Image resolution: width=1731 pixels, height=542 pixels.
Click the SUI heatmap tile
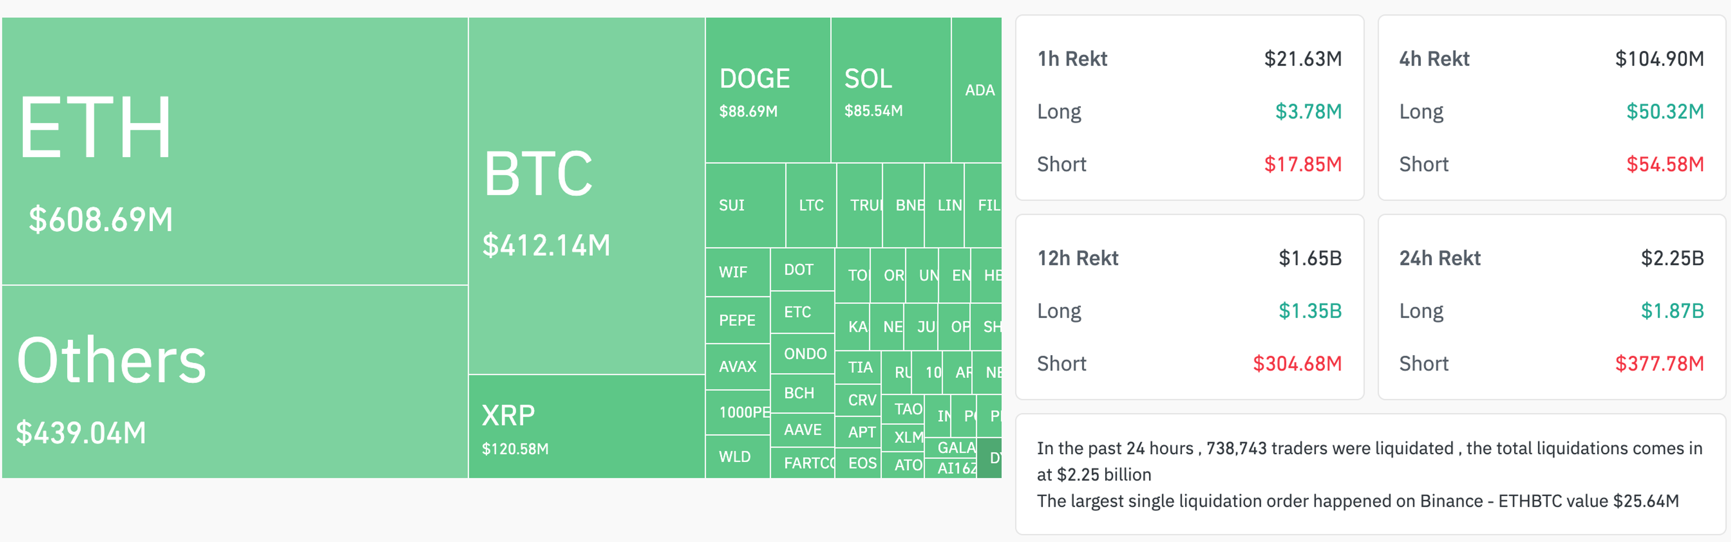745,205
